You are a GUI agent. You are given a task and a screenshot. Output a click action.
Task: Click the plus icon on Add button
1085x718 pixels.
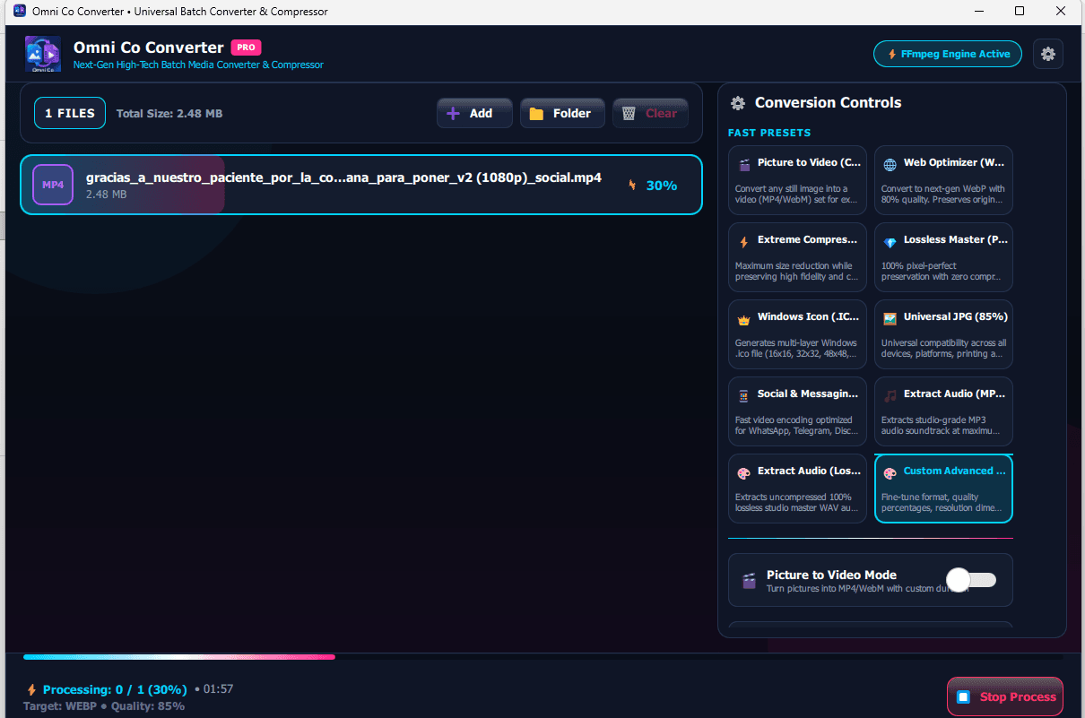(x=453, y=114)
